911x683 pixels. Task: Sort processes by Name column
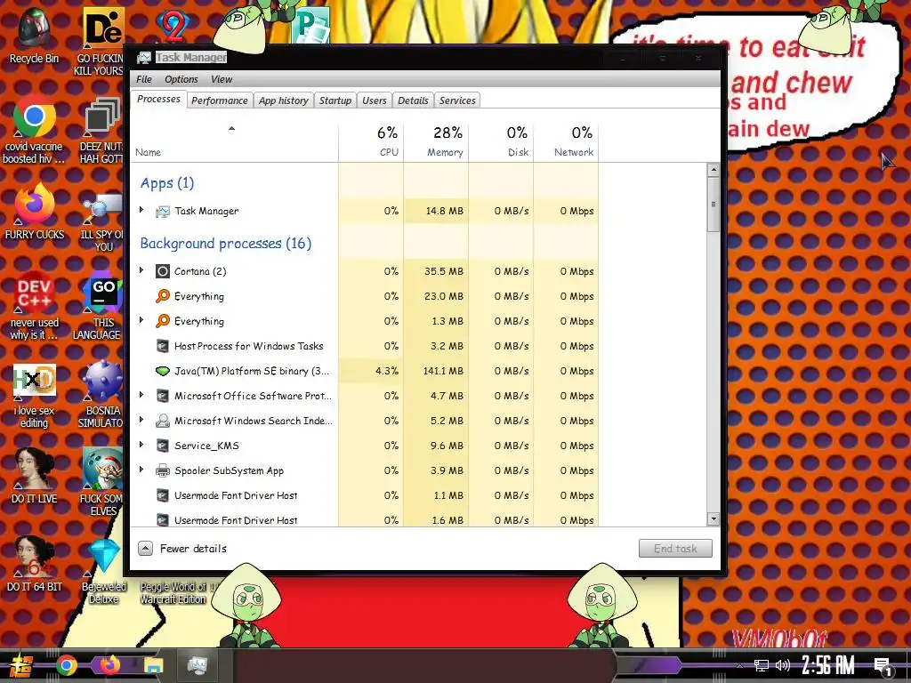pyautogui.click(x=234, y=141)
